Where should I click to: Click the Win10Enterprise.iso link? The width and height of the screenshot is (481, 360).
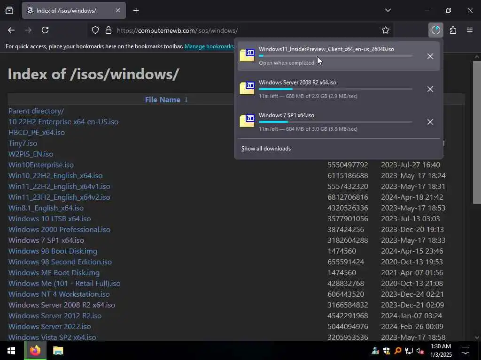pyautogui.click(x=41, y=165)
